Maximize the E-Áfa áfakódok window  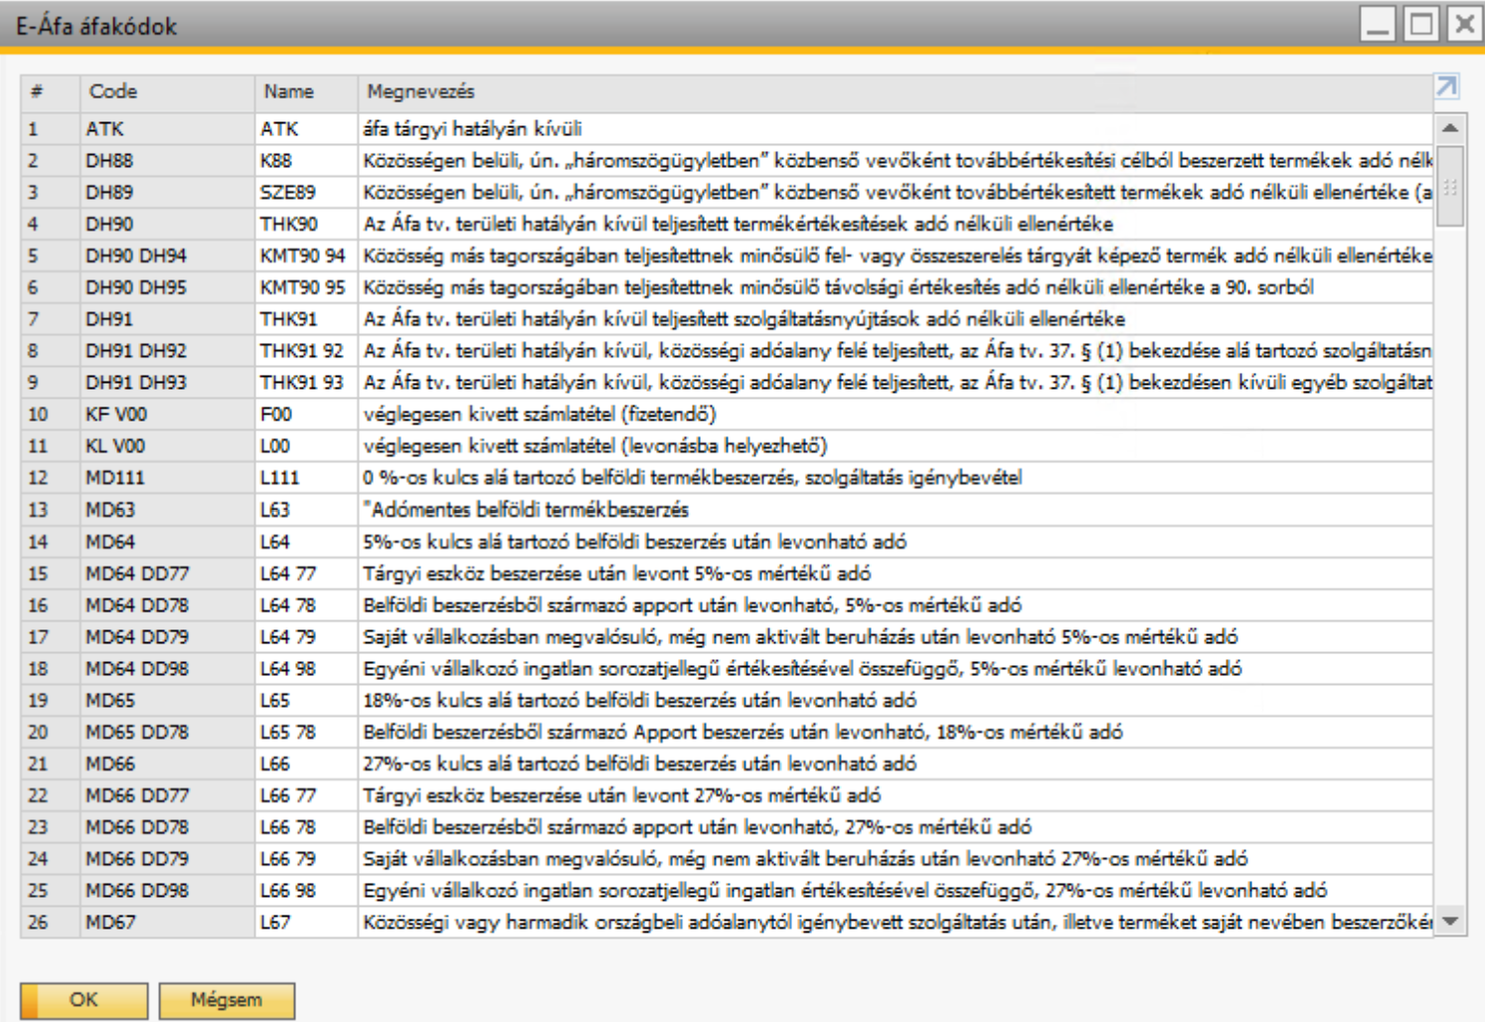point(1421,23)
